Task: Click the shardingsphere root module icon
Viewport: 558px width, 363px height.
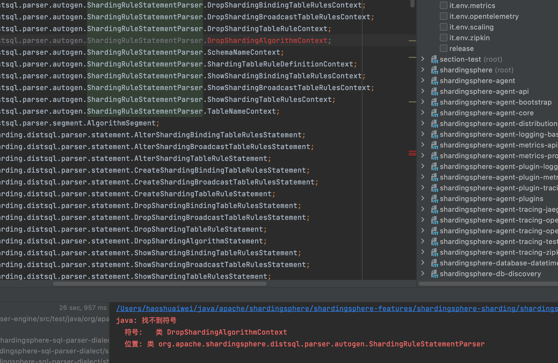Action: [x=434, y=70]
